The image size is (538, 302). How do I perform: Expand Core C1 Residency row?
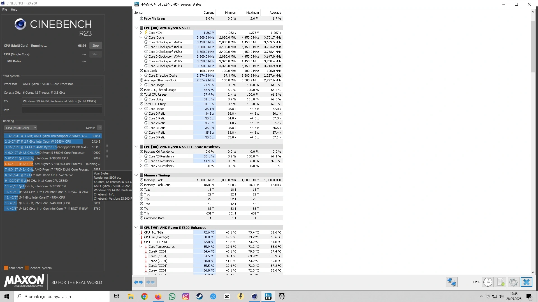[141, 161]
